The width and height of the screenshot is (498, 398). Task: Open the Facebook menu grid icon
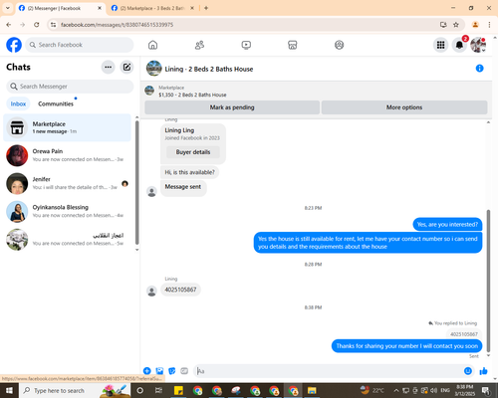tap(440, 45)
